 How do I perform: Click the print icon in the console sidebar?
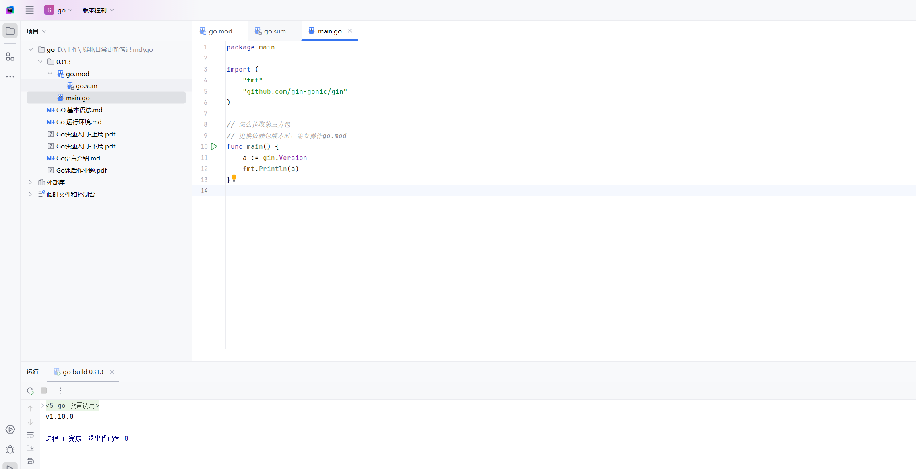click(x=30, y=461)
